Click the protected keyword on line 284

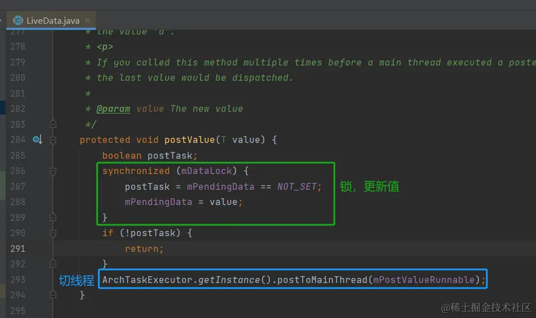pyautogui.click(x=105, y=140)
